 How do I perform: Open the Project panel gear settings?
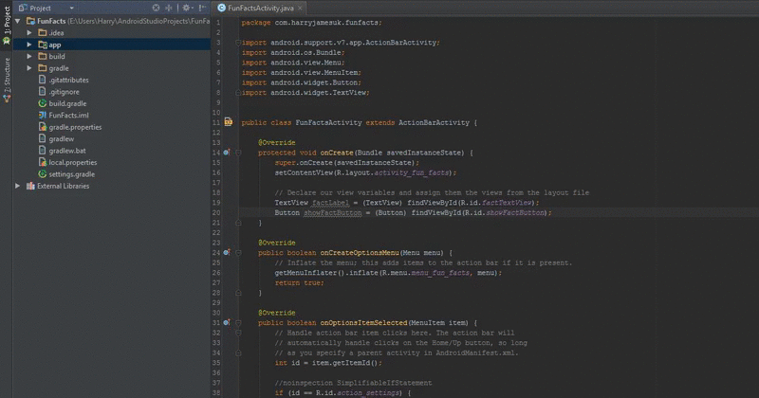click(186, 8)
